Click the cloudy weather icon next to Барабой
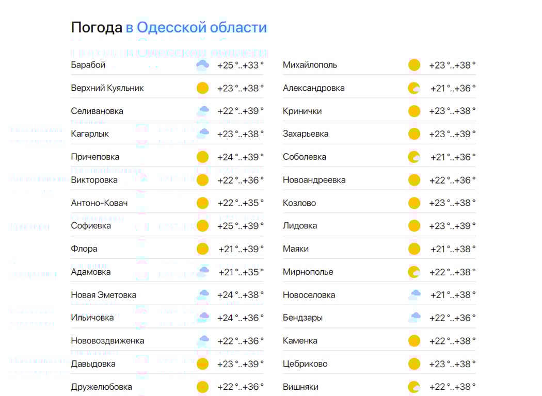Viewport: 542px width, 396px height. [x=202, y=65]
